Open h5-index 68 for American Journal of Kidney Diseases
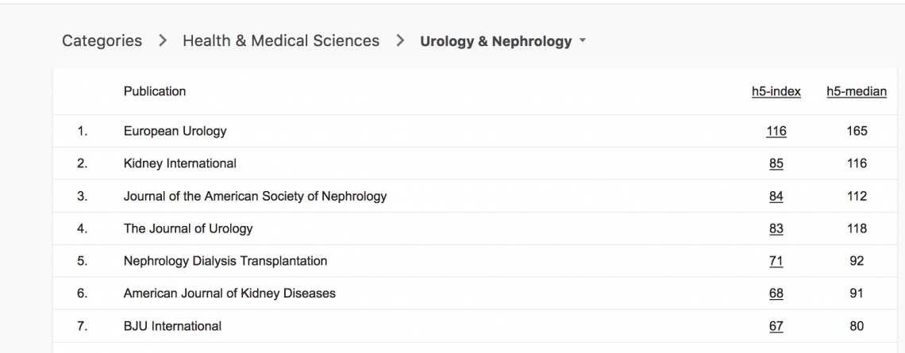Image resolution: width=905 pixels, height=353 pixels. pos(776,294)
